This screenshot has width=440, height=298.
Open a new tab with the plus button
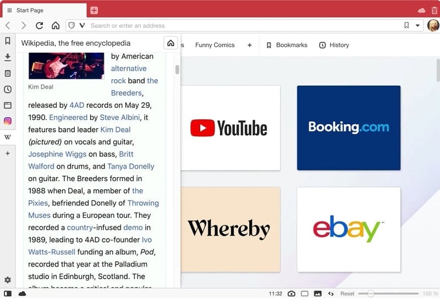point(94,10)
